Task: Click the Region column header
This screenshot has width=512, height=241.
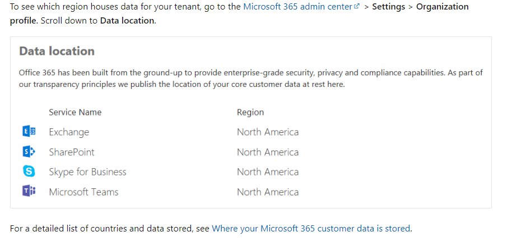Action: (250, 112)
